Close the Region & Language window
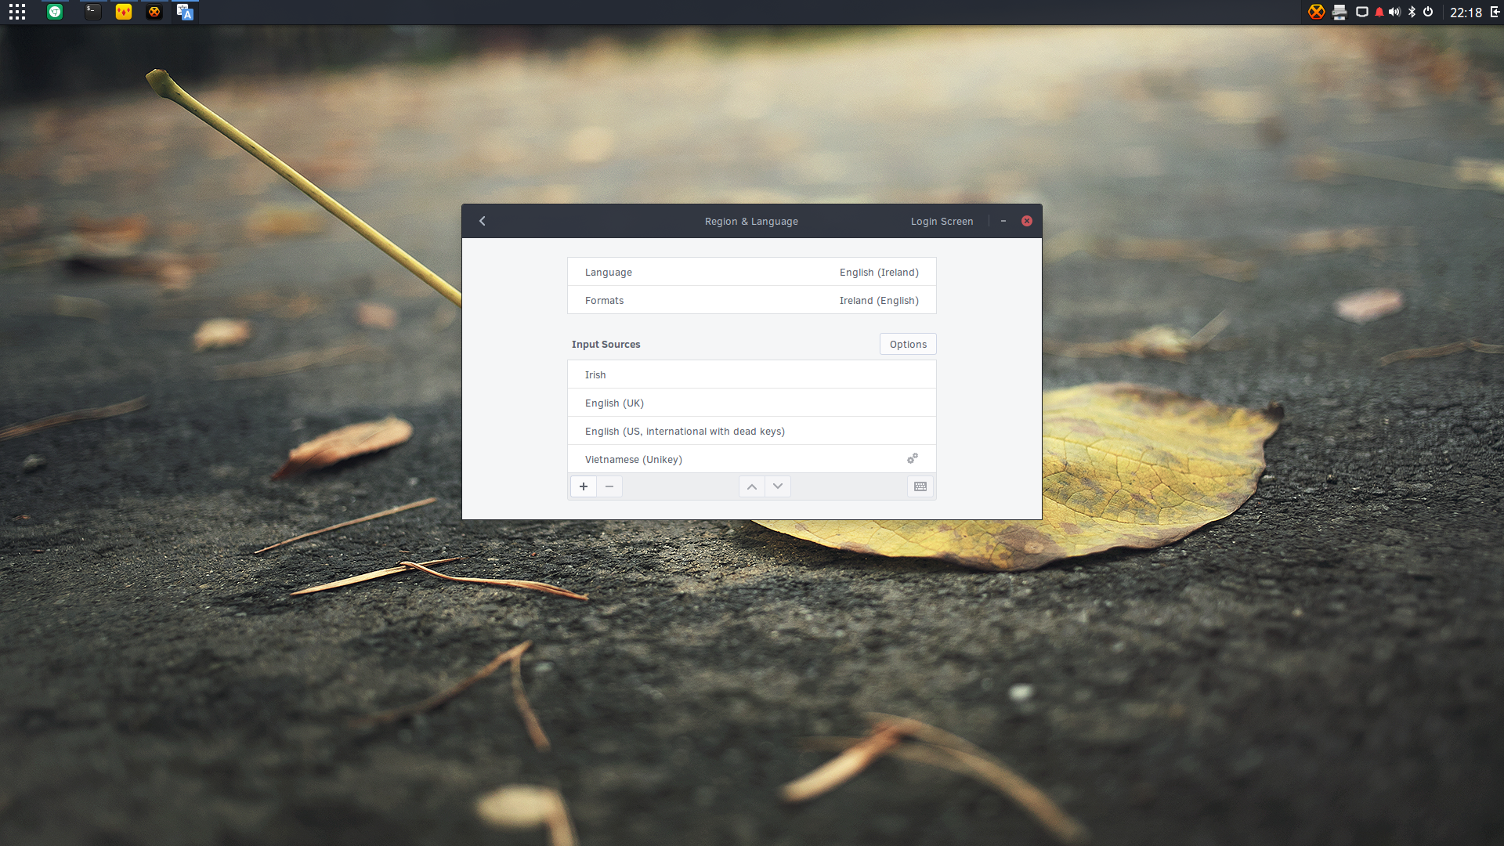 (x=1027, y=221)
